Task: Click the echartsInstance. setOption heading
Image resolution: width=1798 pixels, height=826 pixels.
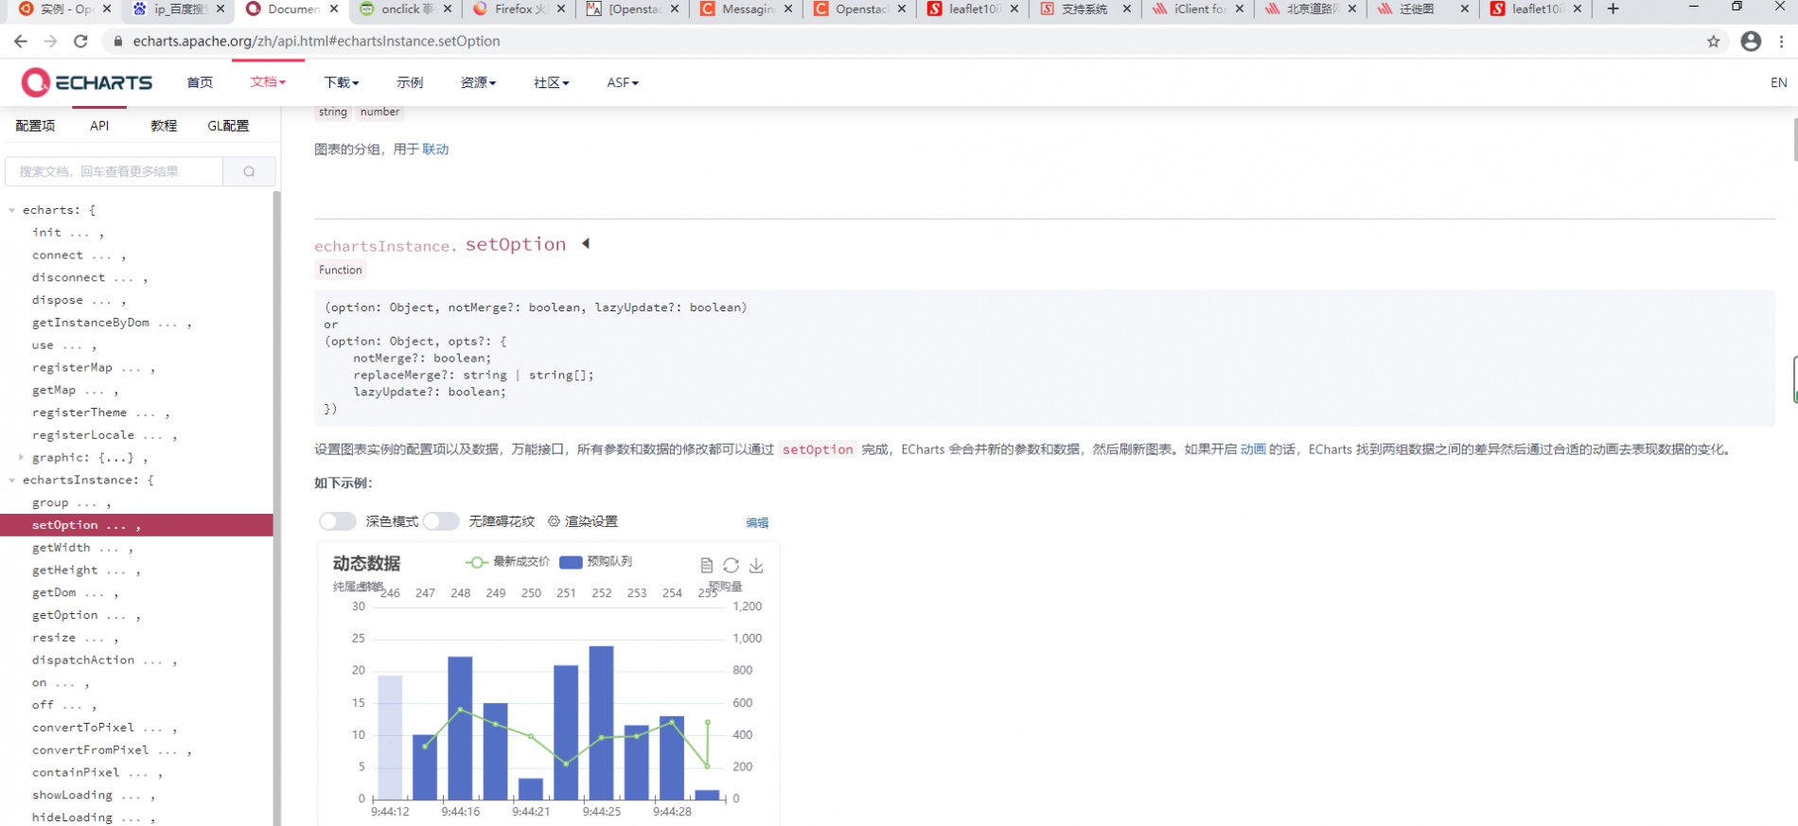Action: (x=440, y=244)
